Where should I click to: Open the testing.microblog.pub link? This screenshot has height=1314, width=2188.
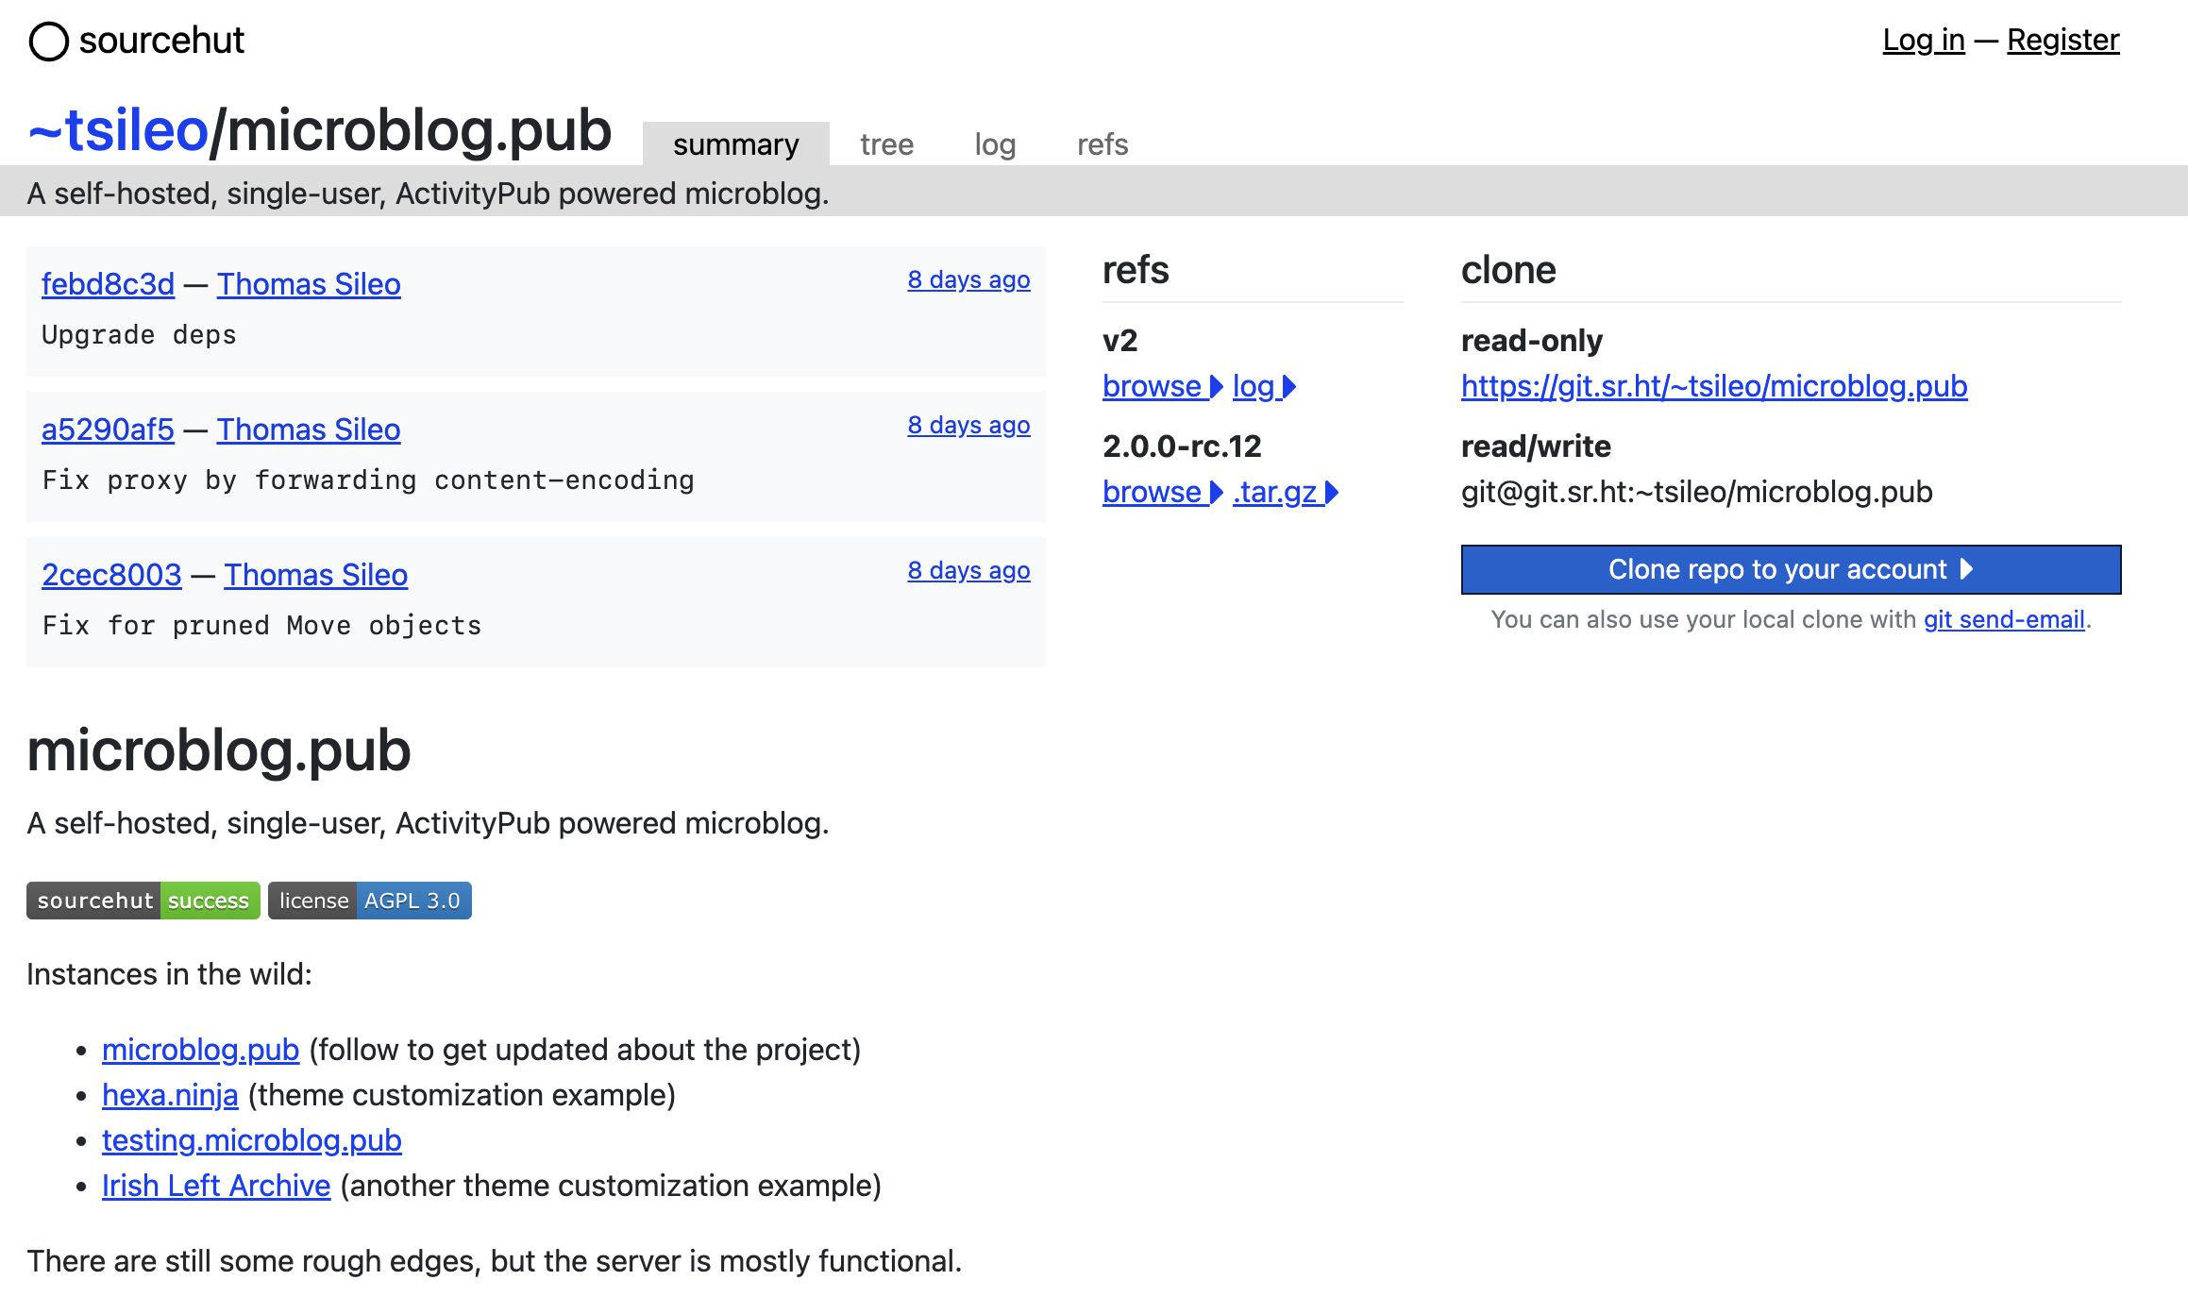(x=252, y=1140)
